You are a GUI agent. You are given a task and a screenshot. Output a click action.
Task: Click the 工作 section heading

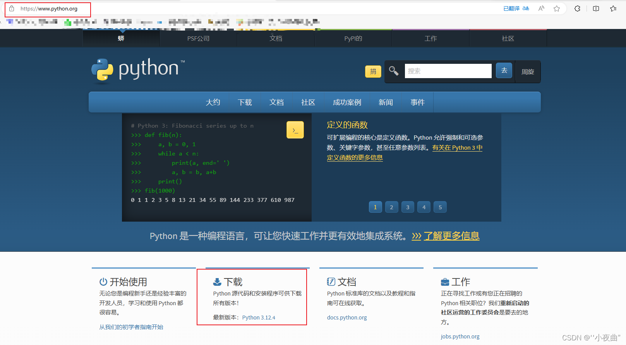461,282
